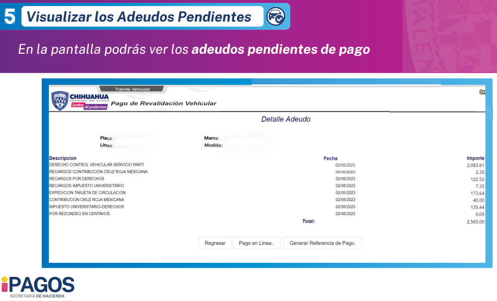The width and height of the screenshot is (497, 301).
Task: Click the Placa field label
Action: (x=106, y=138)
